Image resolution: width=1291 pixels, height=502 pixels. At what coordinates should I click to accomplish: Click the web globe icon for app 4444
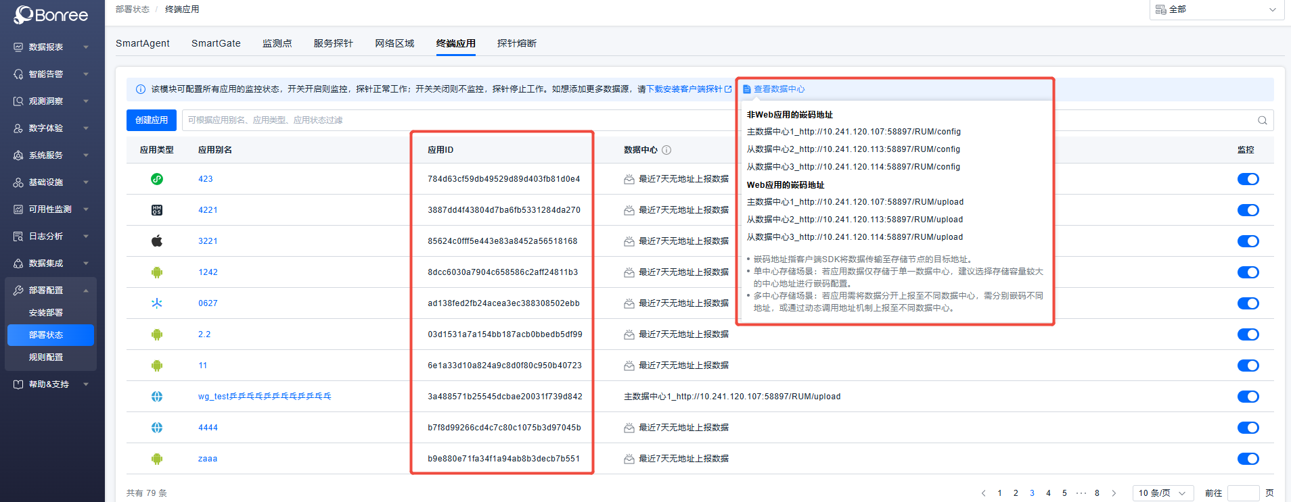(x=157, y=428)
